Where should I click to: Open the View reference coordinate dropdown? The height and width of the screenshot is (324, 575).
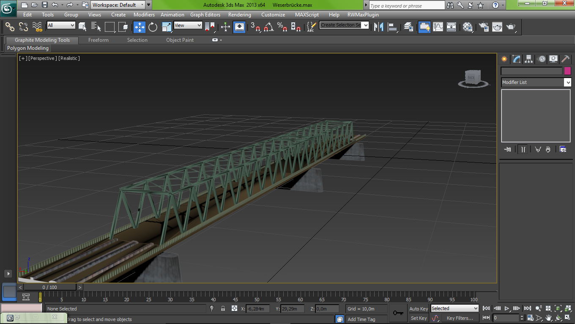point(188,25)
